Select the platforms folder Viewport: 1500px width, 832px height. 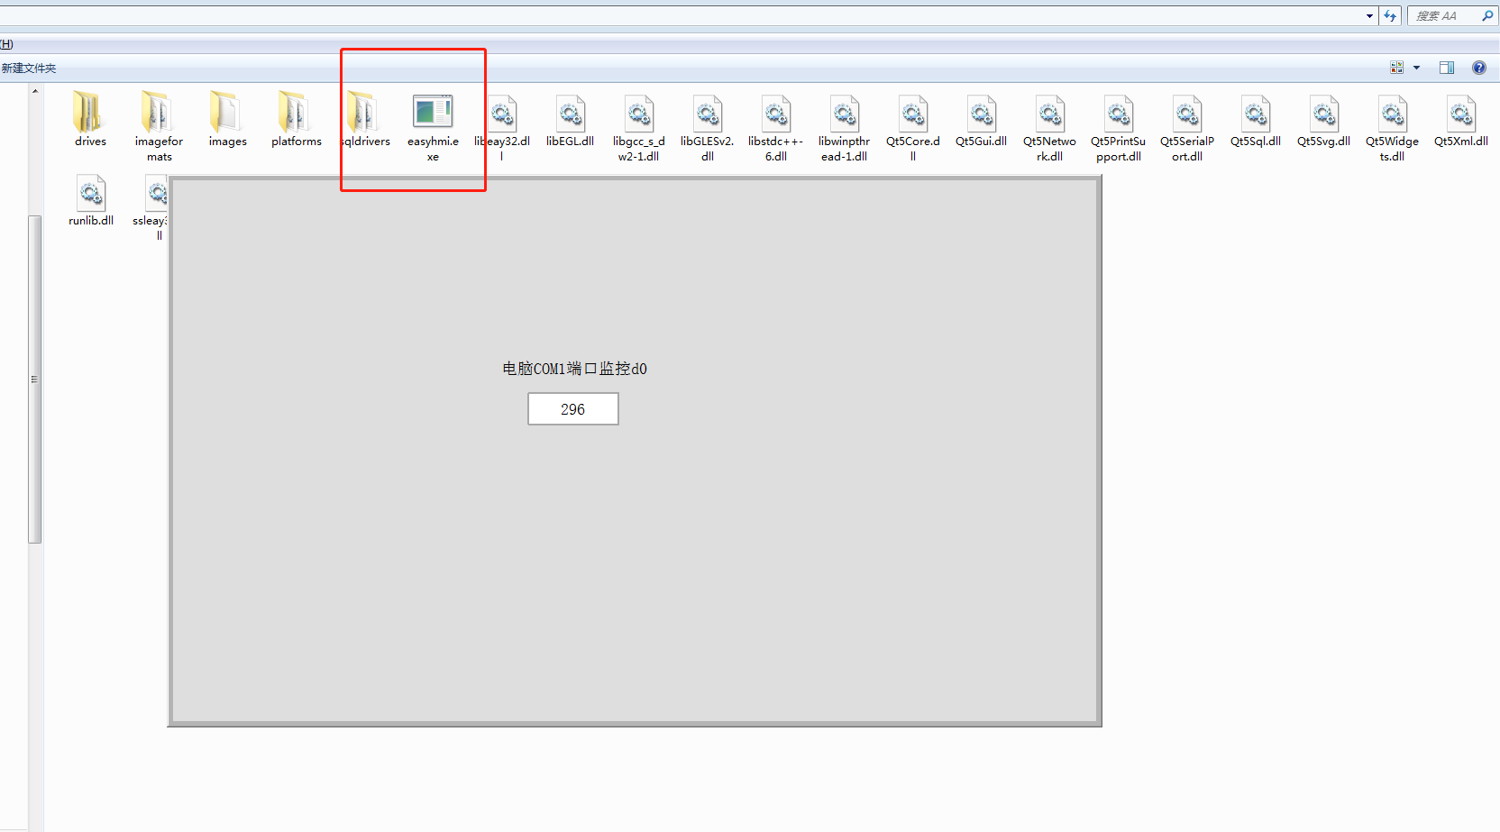pyautogui.click(x=296, y=115)
